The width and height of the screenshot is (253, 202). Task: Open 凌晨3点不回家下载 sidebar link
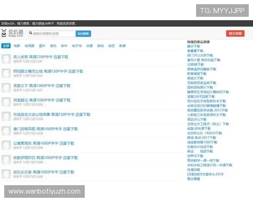click(201, 97)
